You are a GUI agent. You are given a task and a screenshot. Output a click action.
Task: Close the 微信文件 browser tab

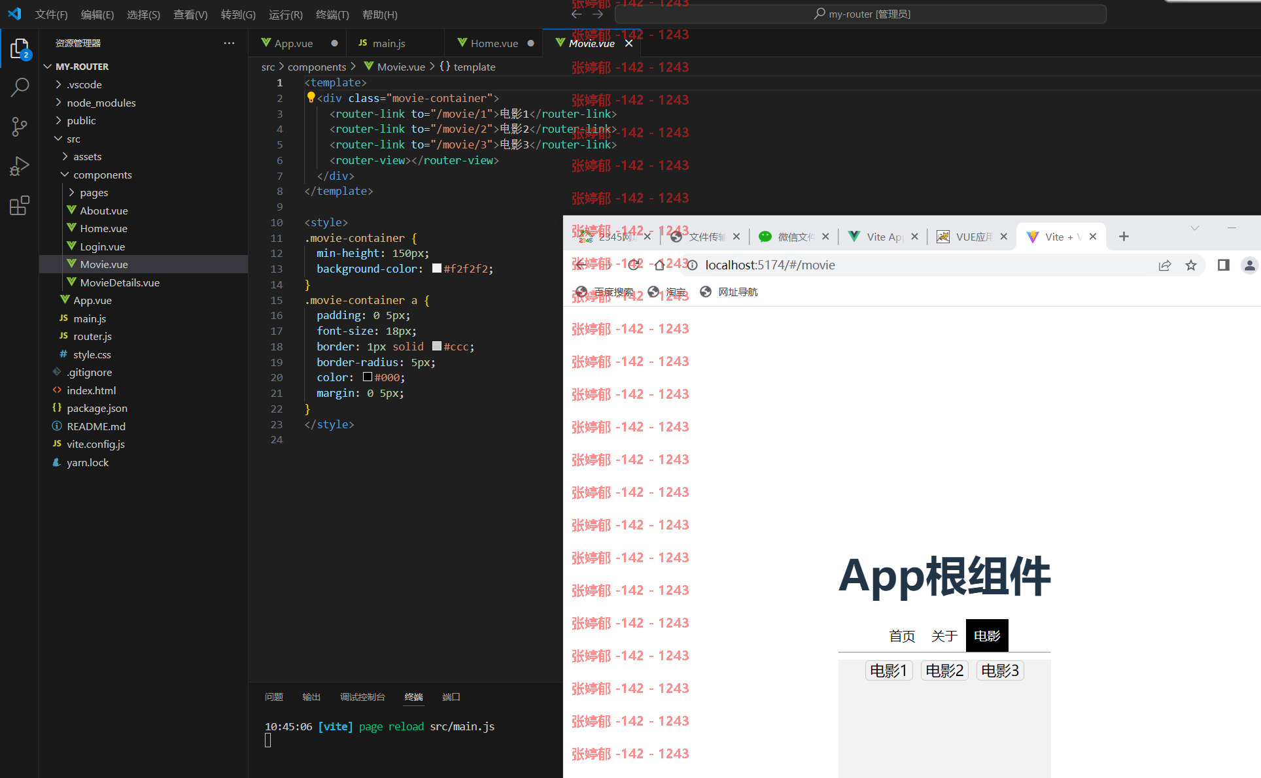click(825, 237)
